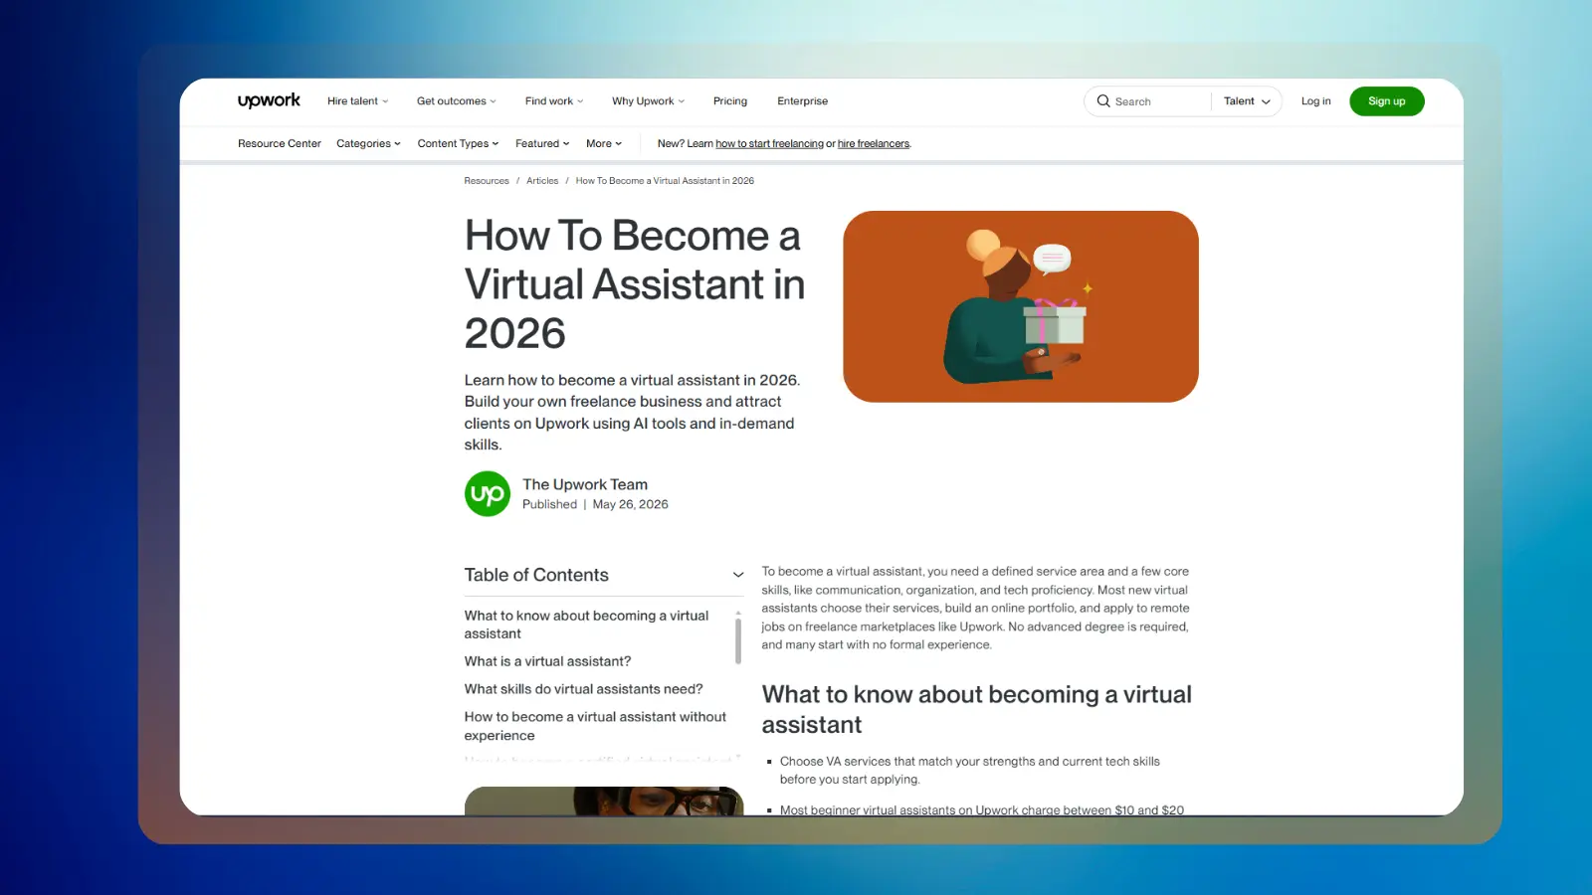The height and width of the screenshot is (895, 1592).
Task: Click the current-page breadcrumb title
Action: click(x=665, y=181)
